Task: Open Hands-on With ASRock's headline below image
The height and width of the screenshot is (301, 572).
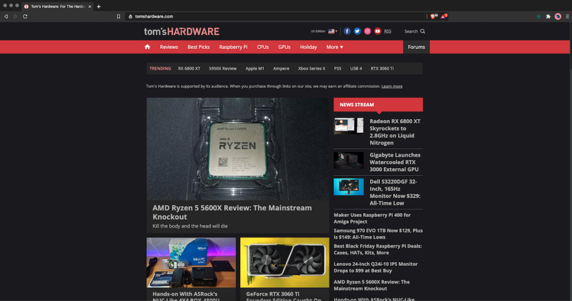Action: pos(186,297)
